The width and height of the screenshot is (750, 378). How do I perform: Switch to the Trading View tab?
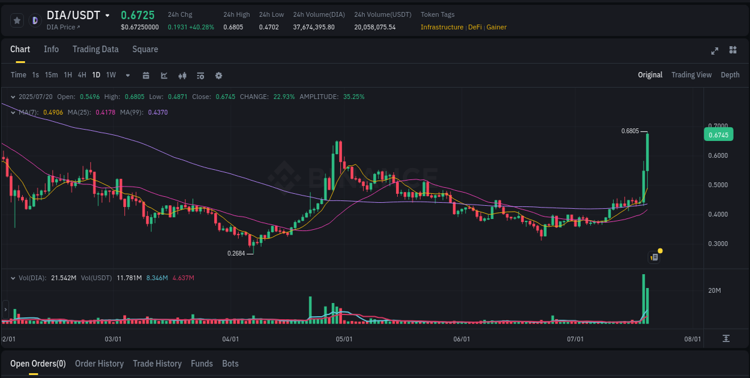click(x=691, y=75)
